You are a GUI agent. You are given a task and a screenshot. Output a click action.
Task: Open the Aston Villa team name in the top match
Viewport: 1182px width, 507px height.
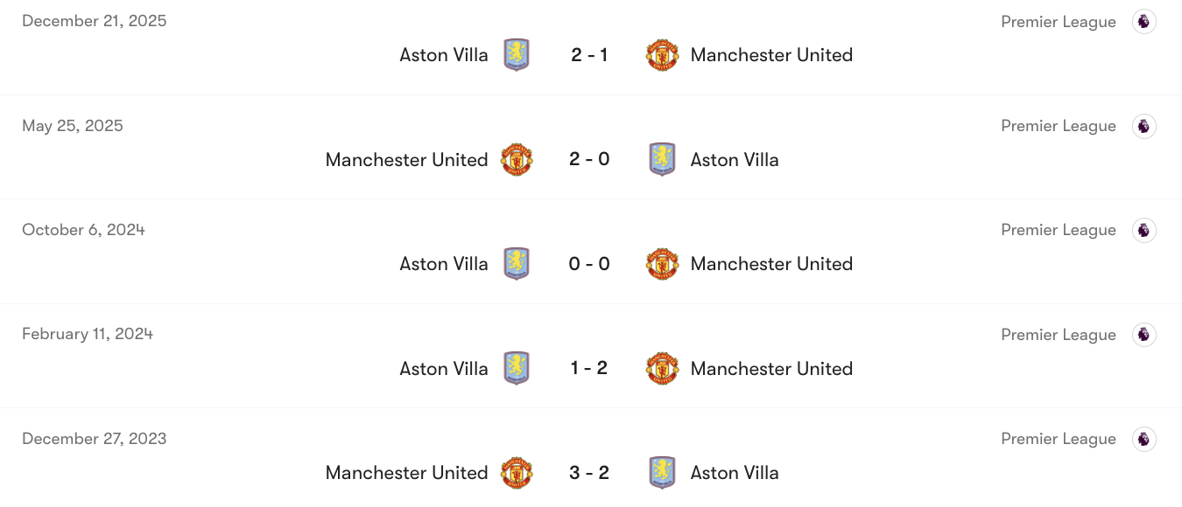coord(444,54)
